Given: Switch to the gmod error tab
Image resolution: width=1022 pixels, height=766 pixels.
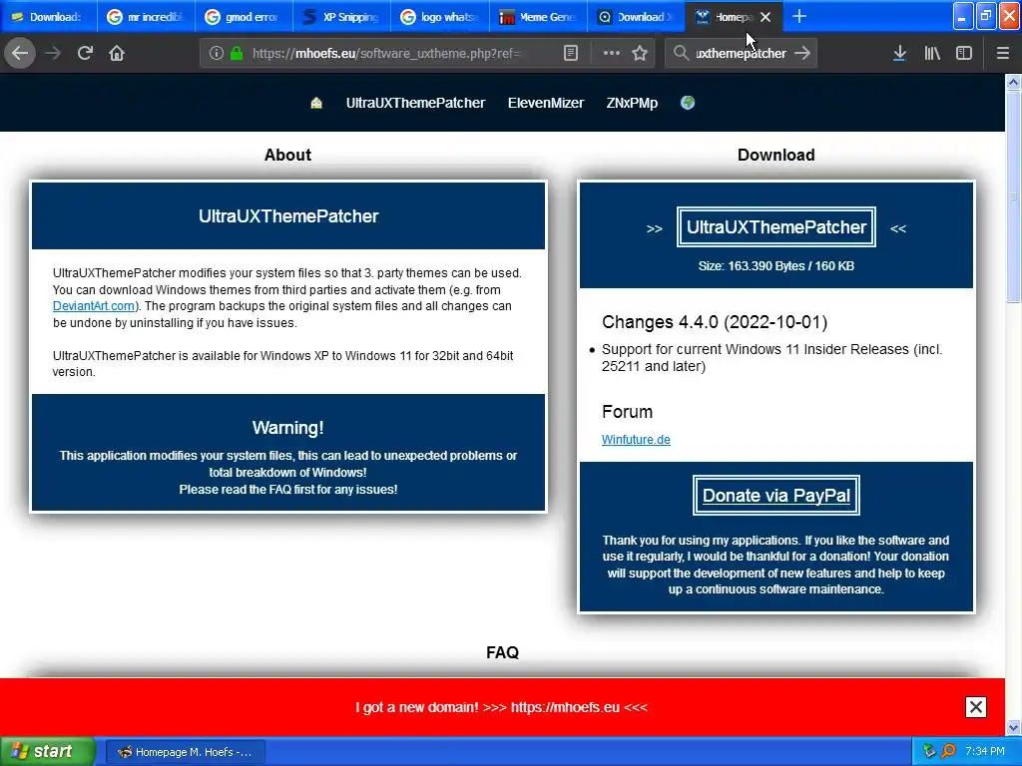Looking at the screenshot, I should 244,17.
